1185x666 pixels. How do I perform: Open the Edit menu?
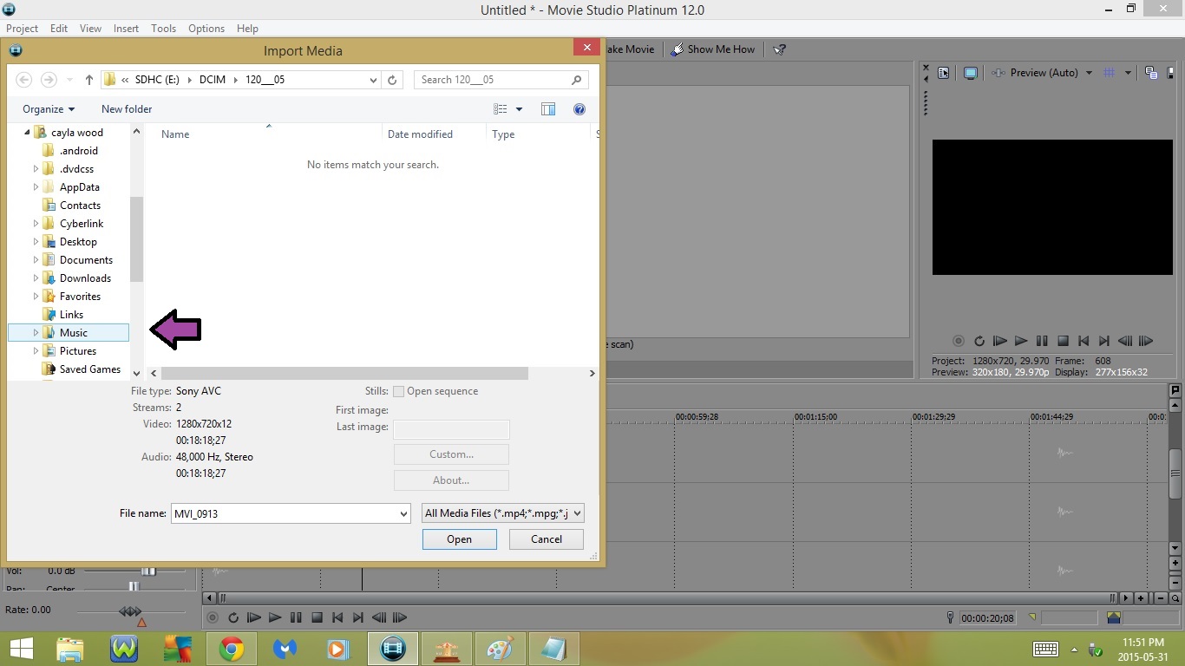pos(59,29)
